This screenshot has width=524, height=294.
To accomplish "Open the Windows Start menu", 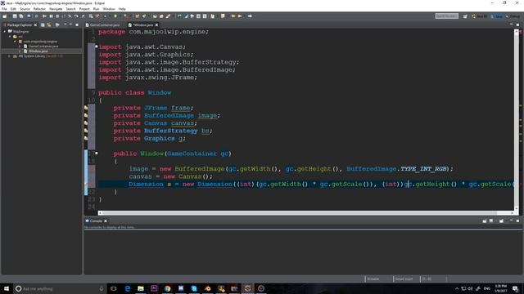I will (7, 288).
